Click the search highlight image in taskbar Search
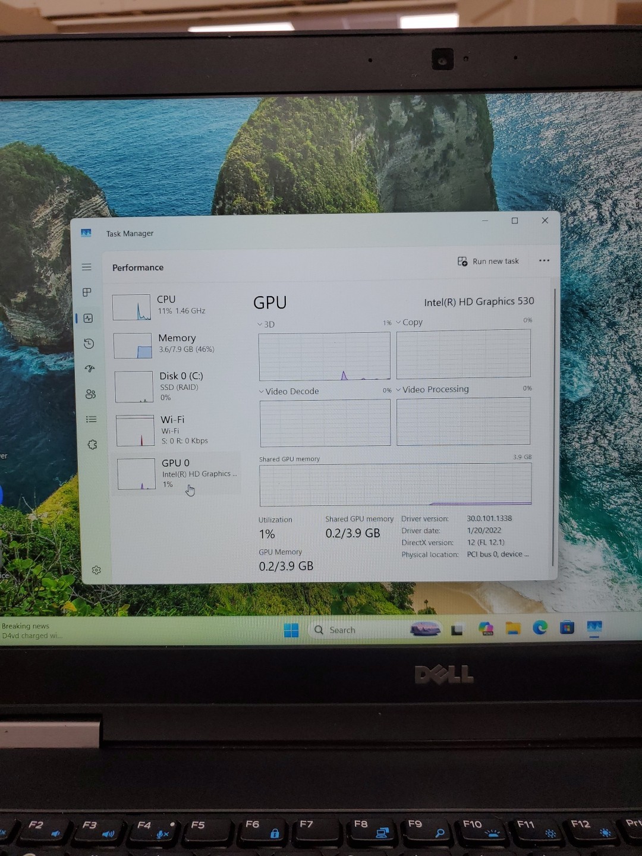Image resolution: width=642 pixels, height=856 pixels. tap(425, 629)
